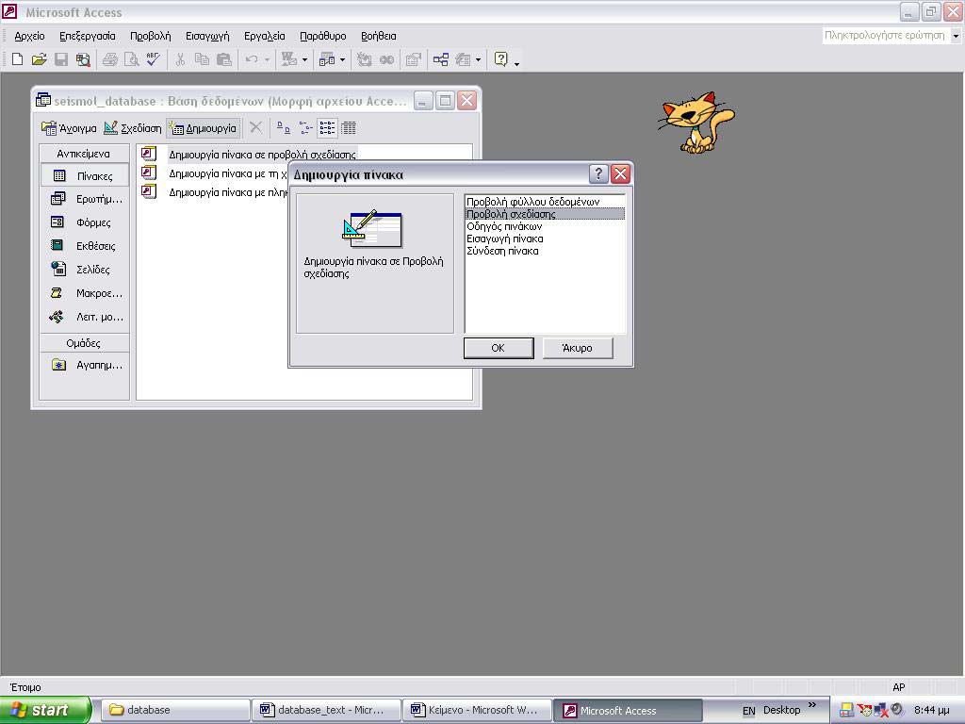
Task: Expand the New Object dropdown arrow
Action: pyautogui.click(x=478, y=59)
